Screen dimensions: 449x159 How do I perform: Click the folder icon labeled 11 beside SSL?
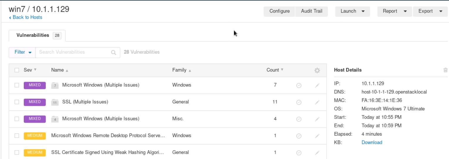[55, 102]
